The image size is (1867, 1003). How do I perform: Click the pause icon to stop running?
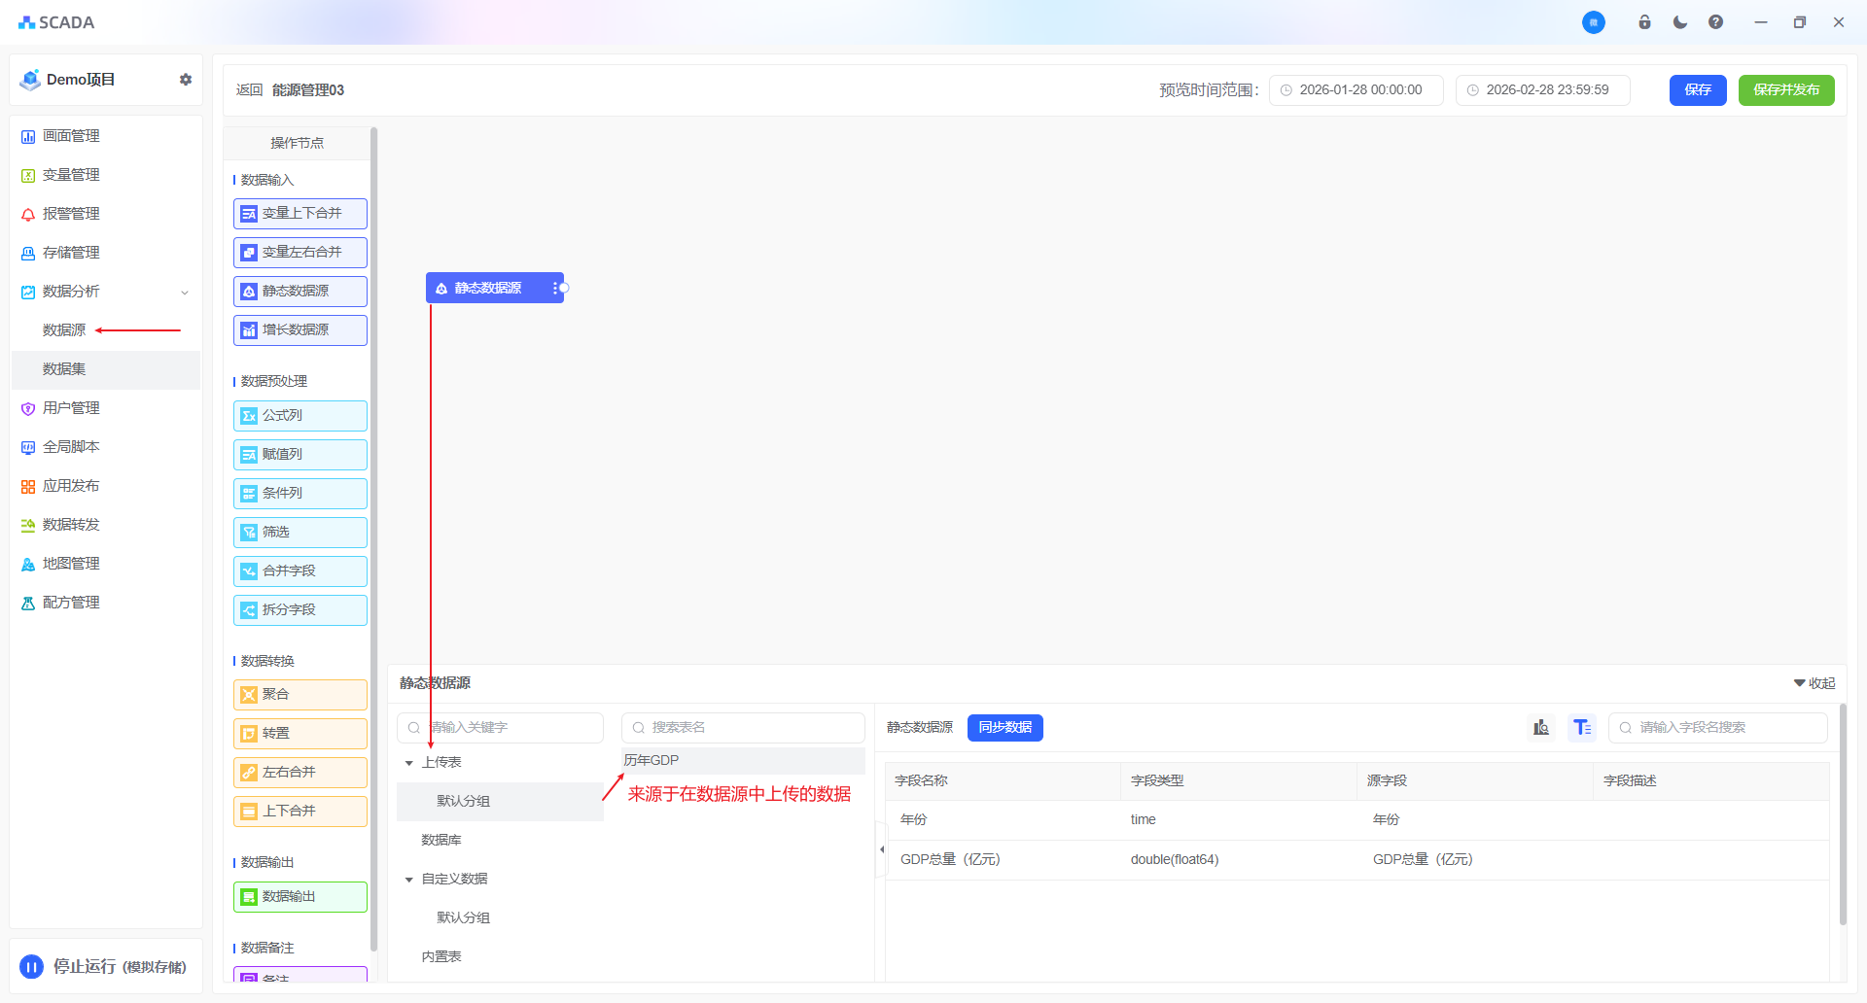32,966
